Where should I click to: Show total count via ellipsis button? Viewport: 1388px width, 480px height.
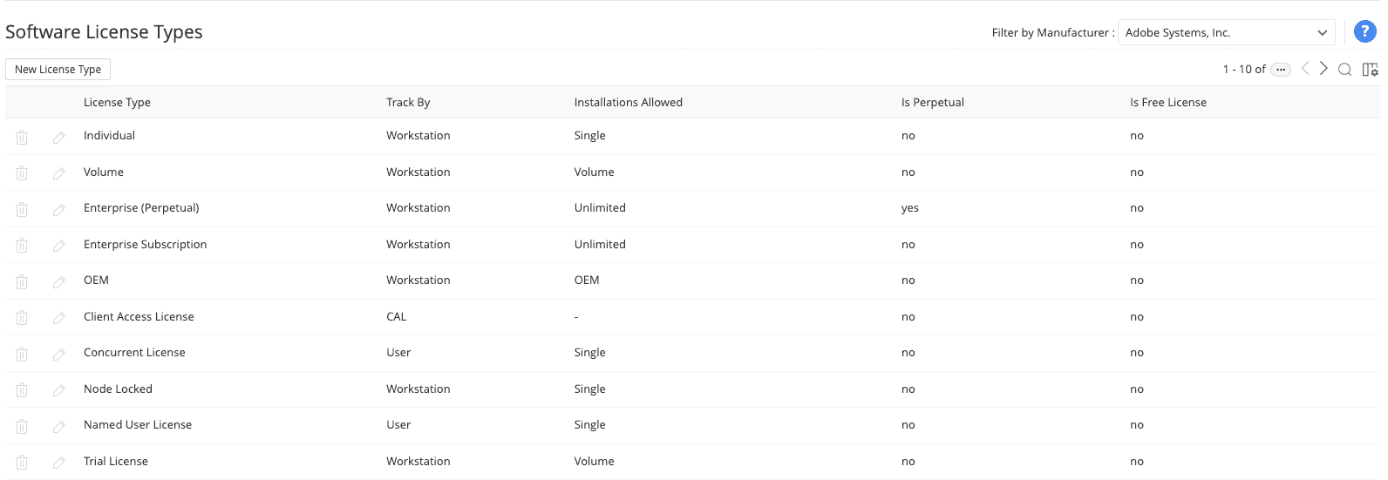tap(1281, 70)
